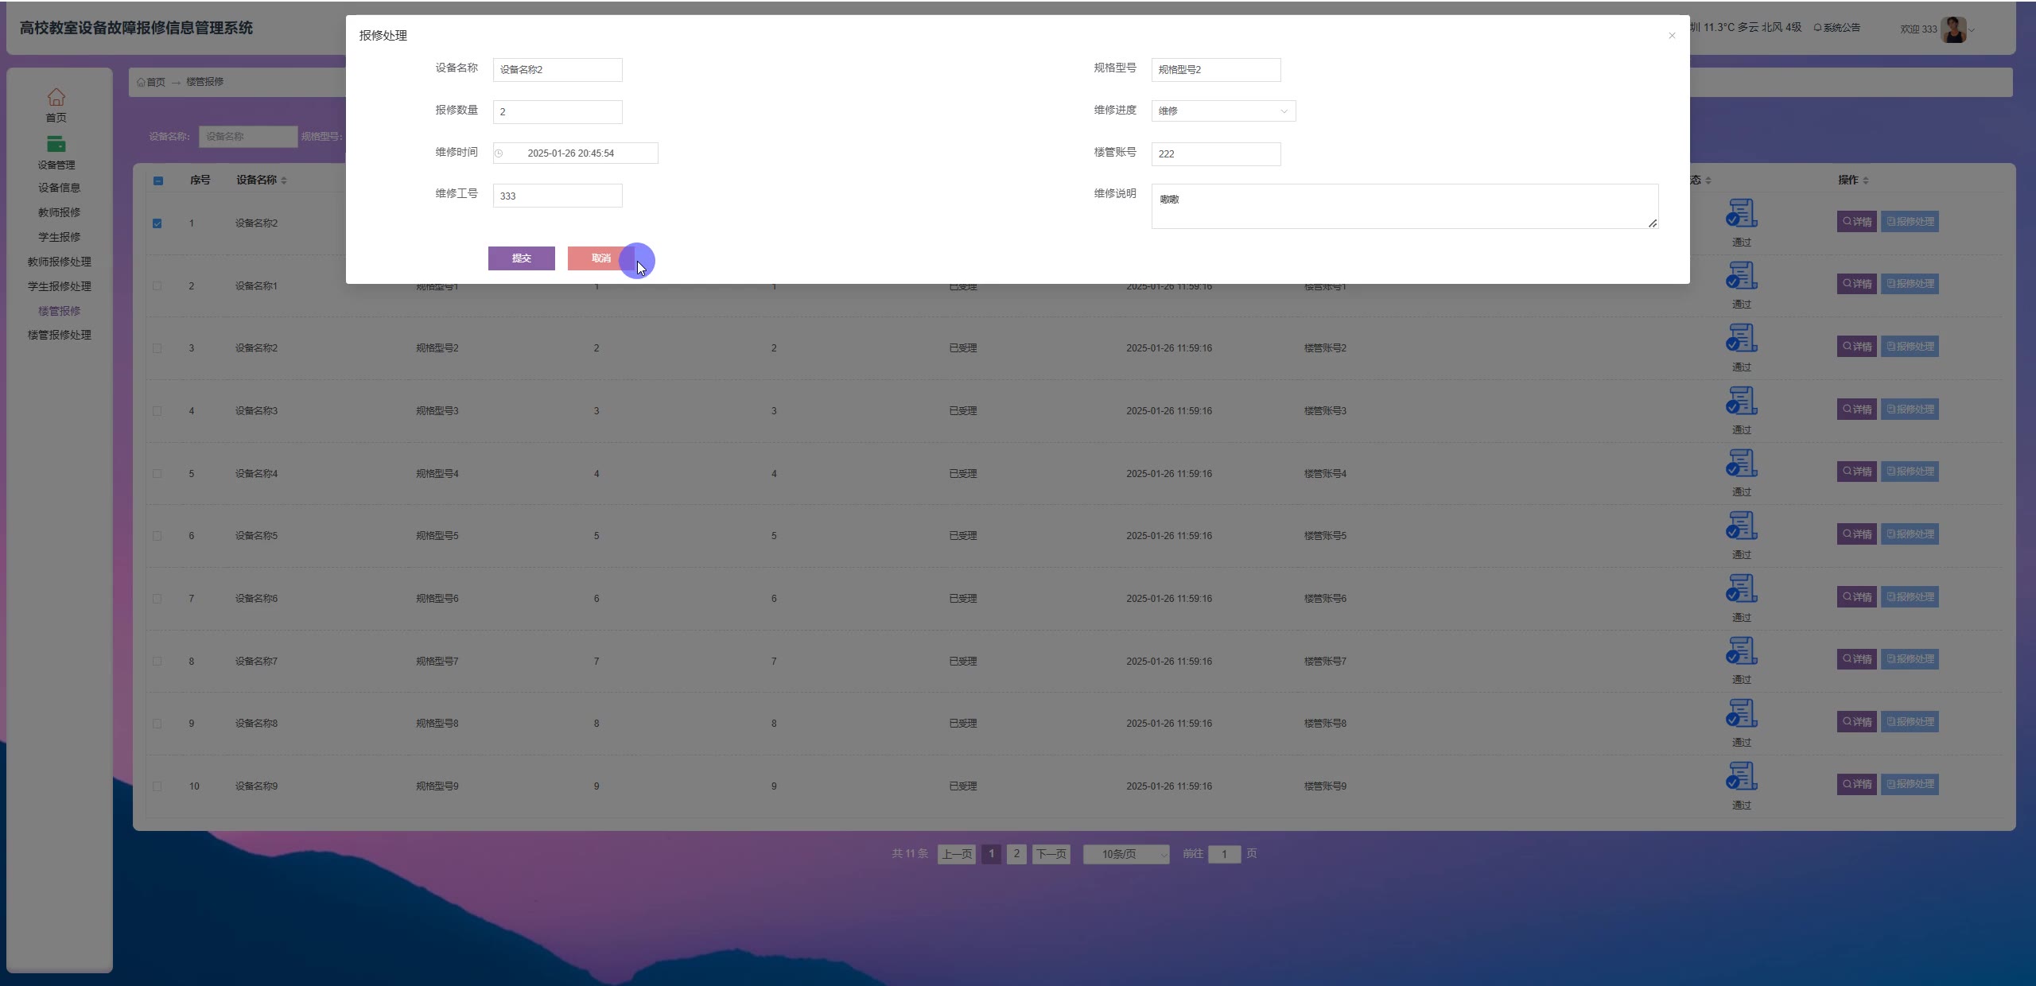Click the approval status icon in row 2
Viewport: 2036px width, 986px height.
pos(1741,276)
